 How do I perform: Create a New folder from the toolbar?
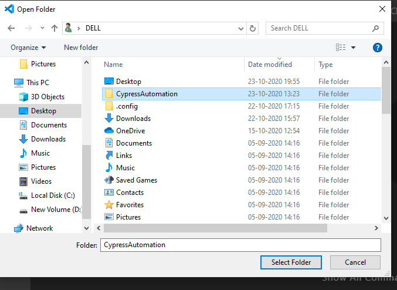[x=81, y=48]
